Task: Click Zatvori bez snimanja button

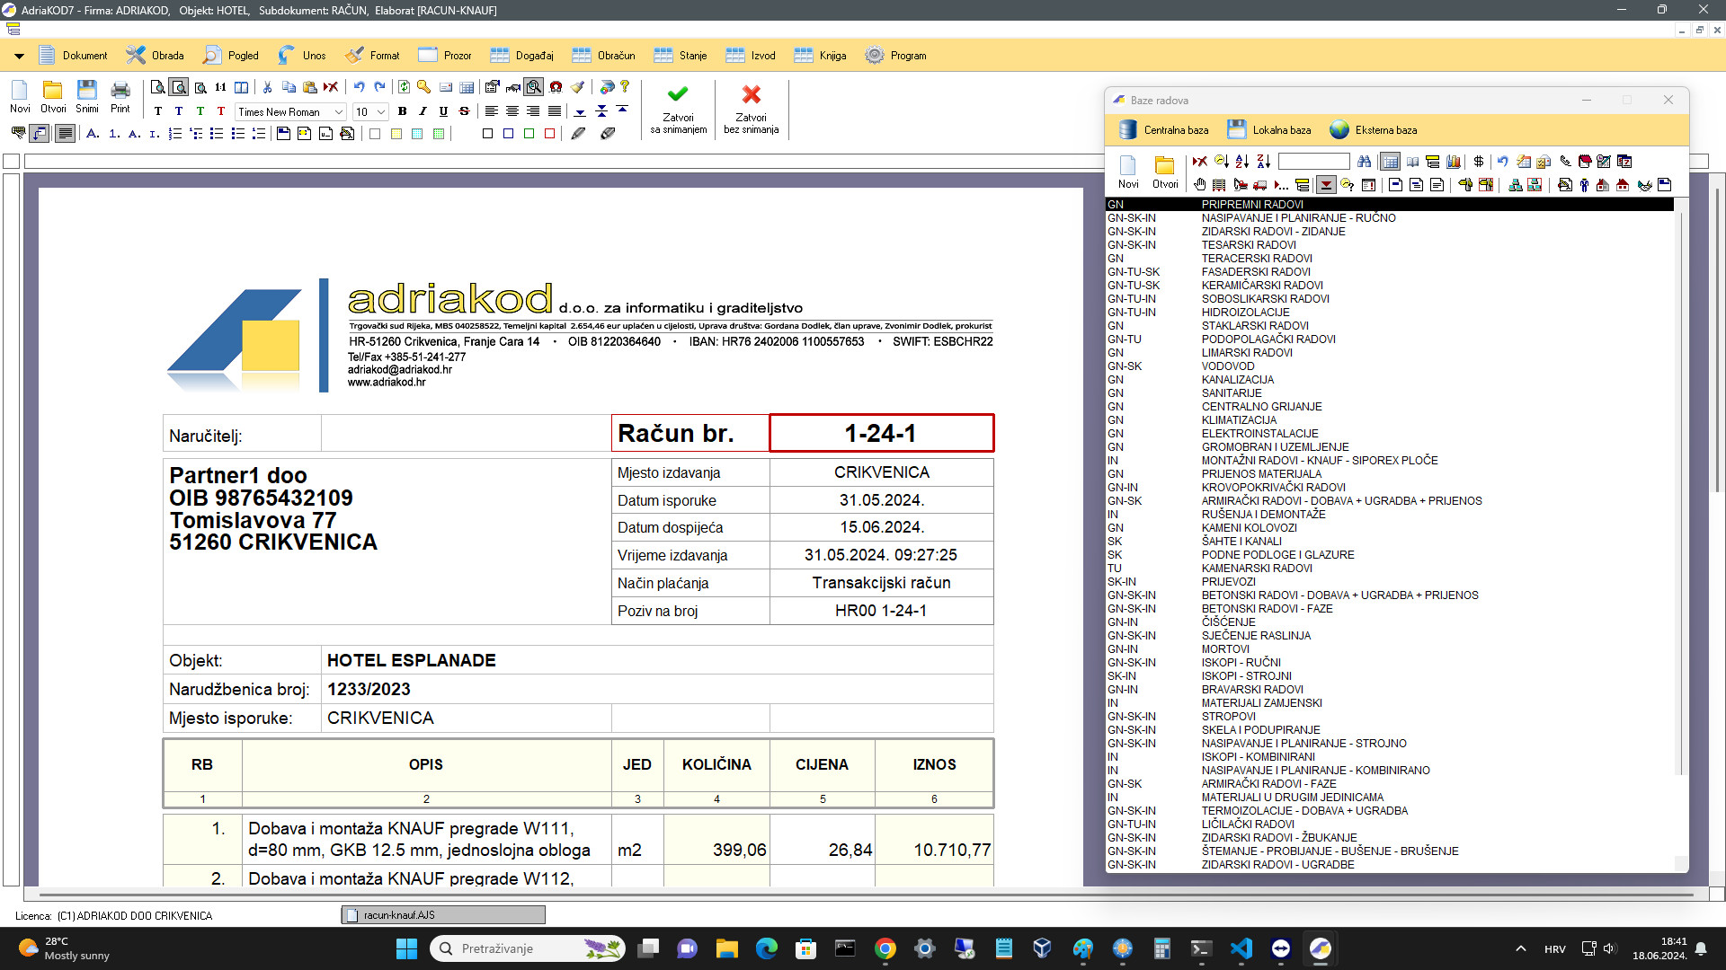Action: [752, 110]
